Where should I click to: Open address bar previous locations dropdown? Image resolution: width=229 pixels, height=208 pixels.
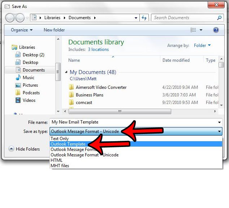[x=136, y=18]
